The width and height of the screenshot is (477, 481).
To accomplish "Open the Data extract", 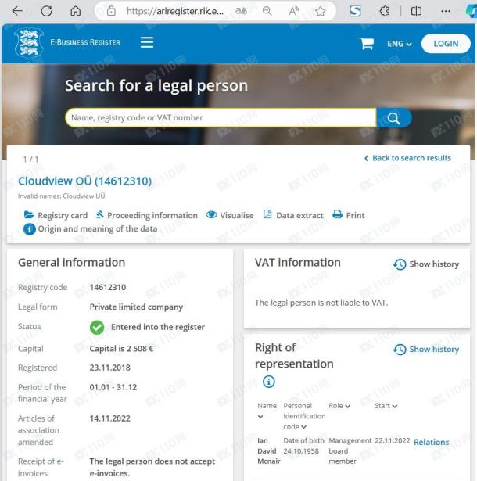I will coord(293,215).
